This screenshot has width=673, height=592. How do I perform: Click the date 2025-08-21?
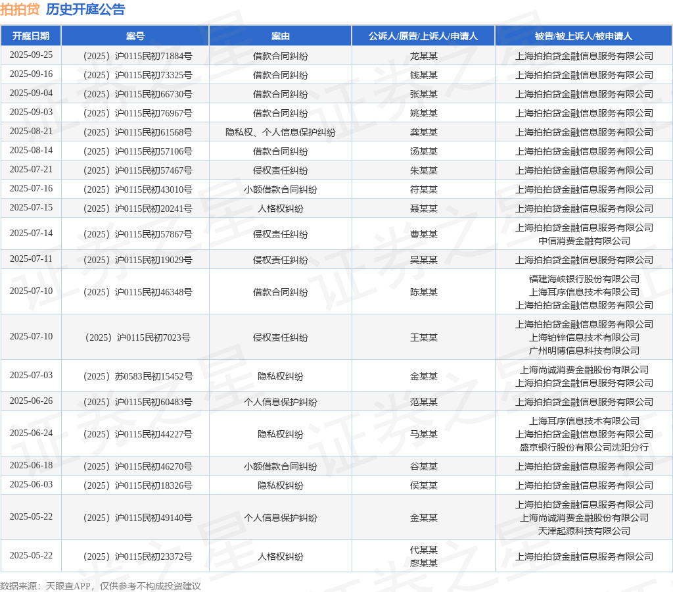click(x=32, y=131)
